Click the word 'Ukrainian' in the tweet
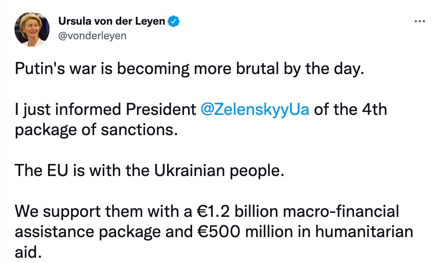Screen dimensions: 432x263 pyautogui.click(x=190, y=171)
